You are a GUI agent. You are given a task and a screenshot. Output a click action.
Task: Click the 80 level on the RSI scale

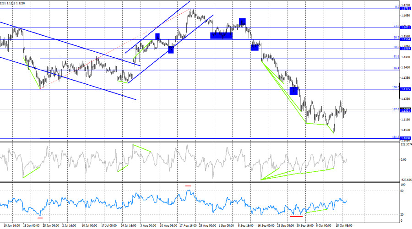coord(402,191)
